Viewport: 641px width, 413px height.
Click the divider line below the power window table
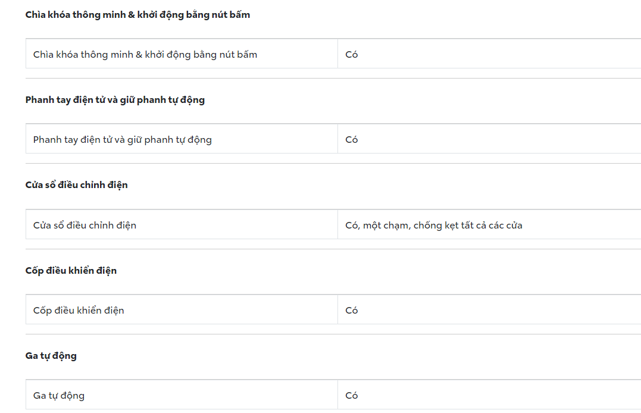pos(333,249)
